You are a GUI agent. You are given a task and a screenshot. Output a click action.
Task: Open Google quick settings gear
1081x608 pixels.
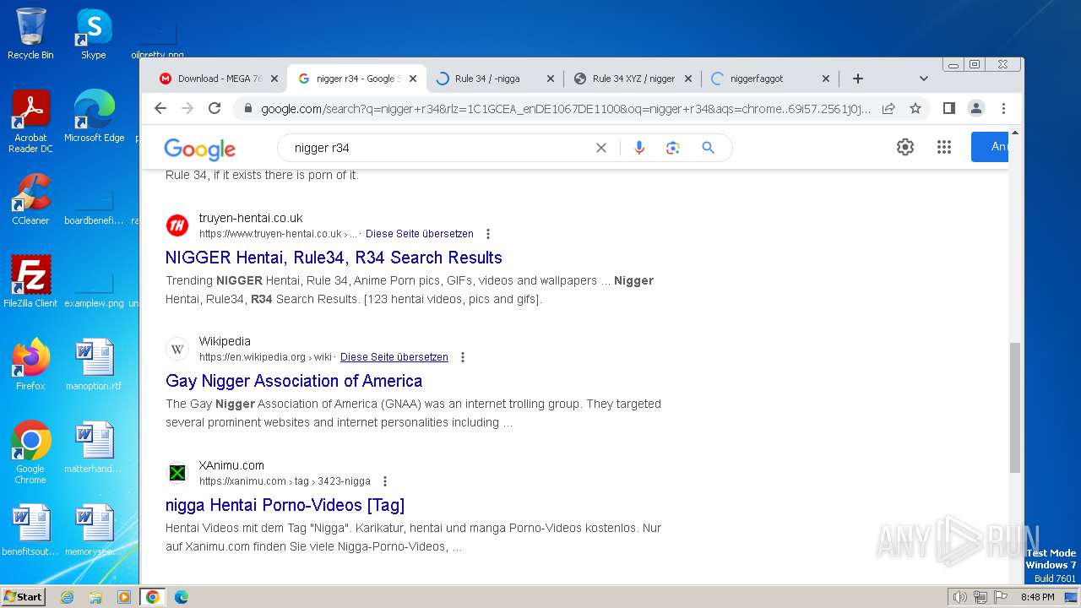[905, 147]
